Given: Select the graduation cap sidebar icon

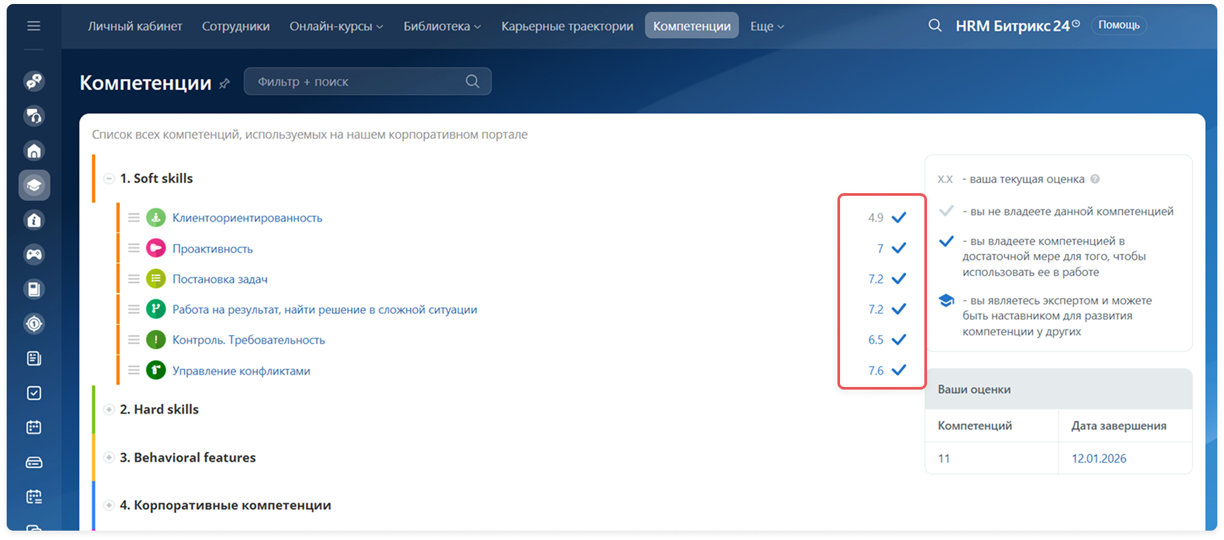Looking at the screenshot, I should point(34,185).
